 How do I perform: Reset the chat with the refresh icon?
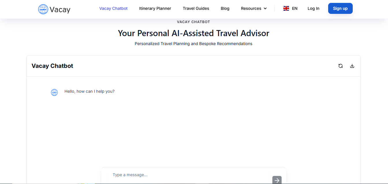pyautogui.click(x=341, y=66)
